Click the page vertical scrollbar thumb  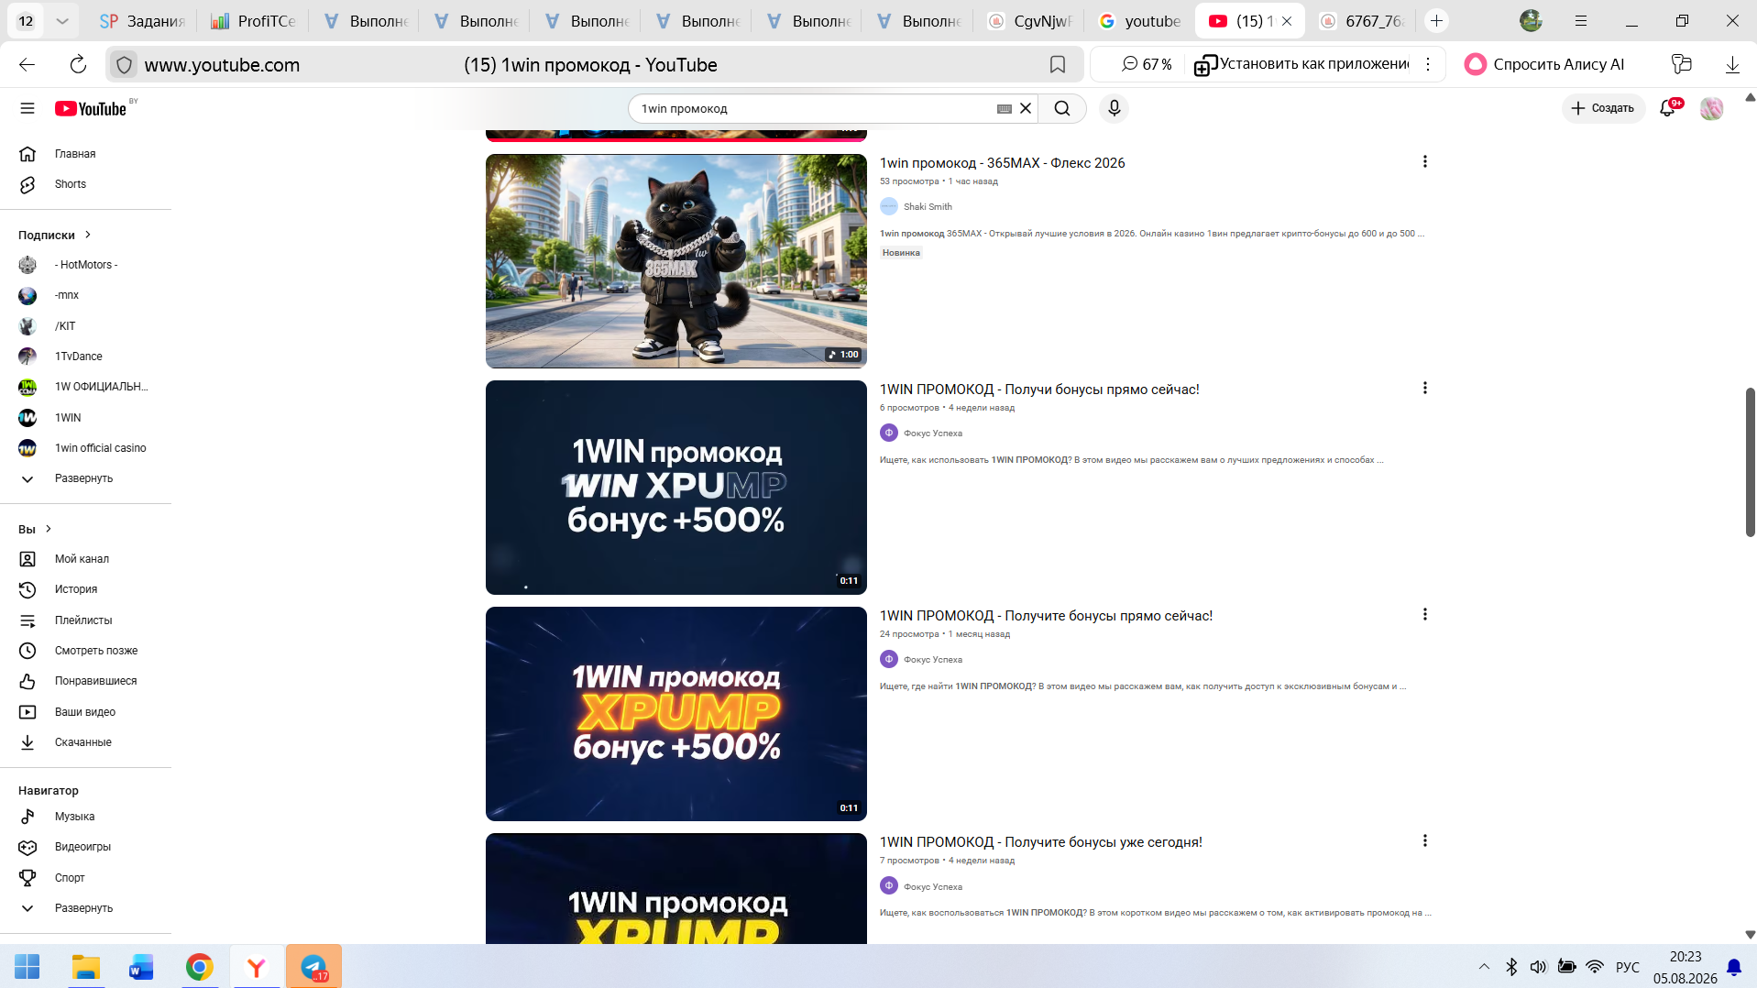[x=1750, y=462]
